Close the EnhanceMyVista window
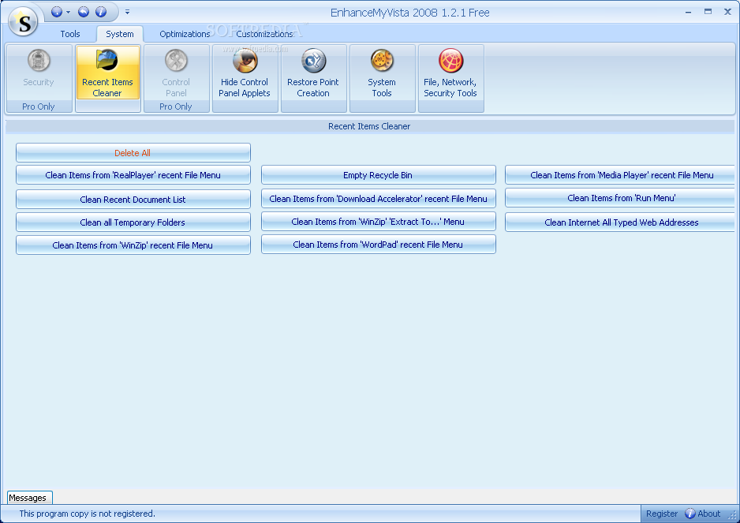This screenshot has width=740, height=523. pos(727,12)
